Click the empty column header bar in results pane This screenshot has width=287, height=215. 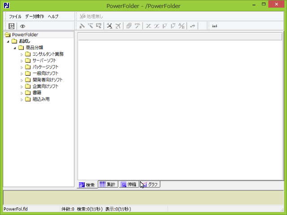(x=180, y=37)
